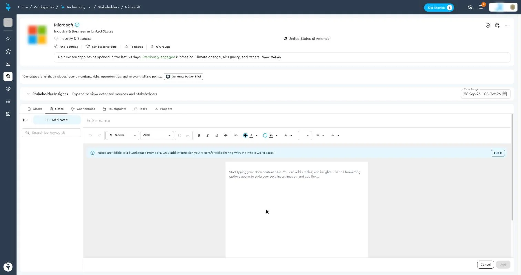
Task: Click the Add Note button
Action: click(x=57, y=120)
